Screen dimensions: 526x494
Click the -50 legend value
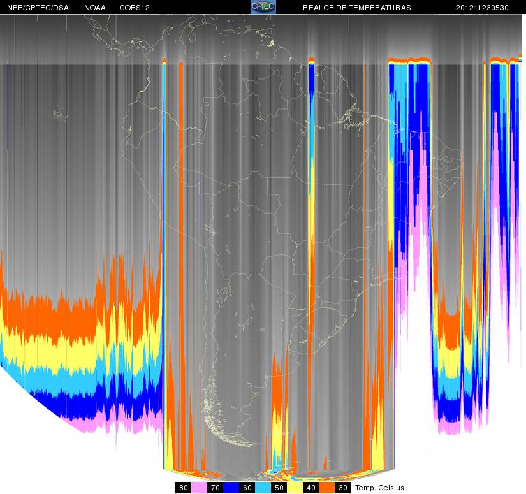279,488
